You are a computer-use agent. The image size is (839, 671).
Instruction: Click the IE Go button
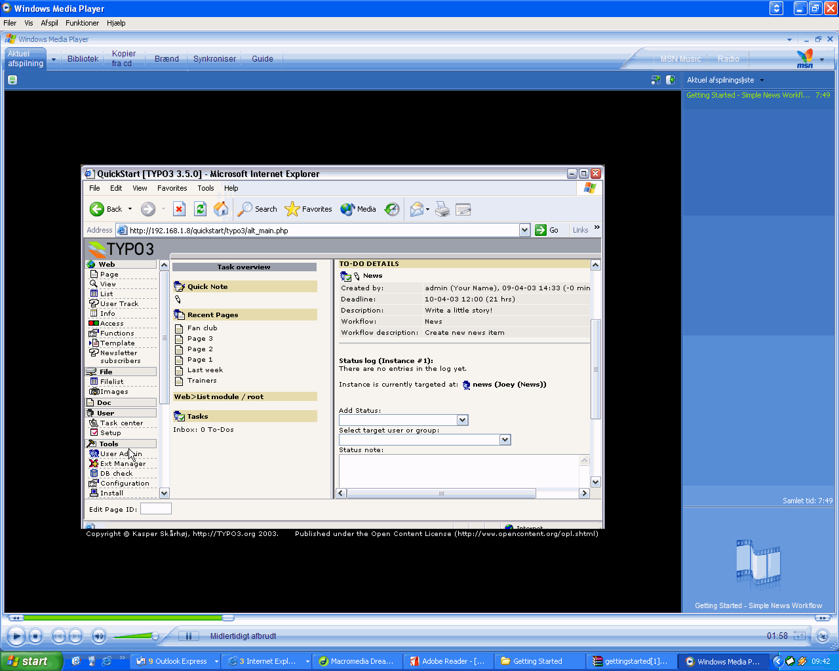coord(547,230)
